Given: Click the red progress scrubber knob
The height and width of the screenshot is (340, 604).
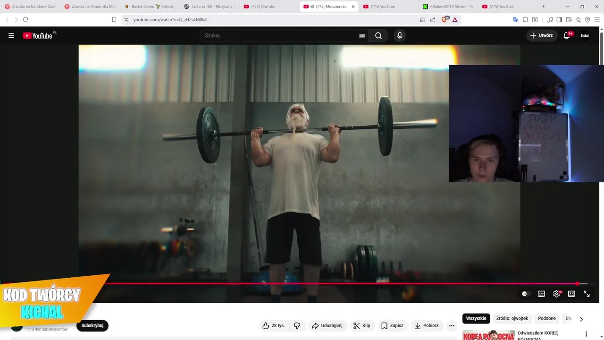Looking at the screenshot, I should pyautogui.click(x=577, y=284).
